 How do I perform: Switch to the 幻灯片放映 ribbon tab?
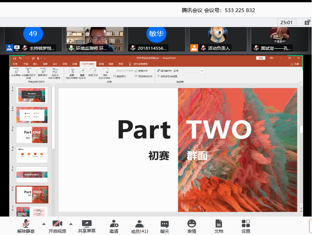(x=88, y=64)
